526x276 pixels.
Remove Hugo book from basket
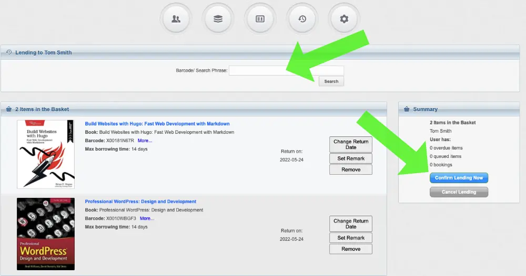[x=351, y=169]
